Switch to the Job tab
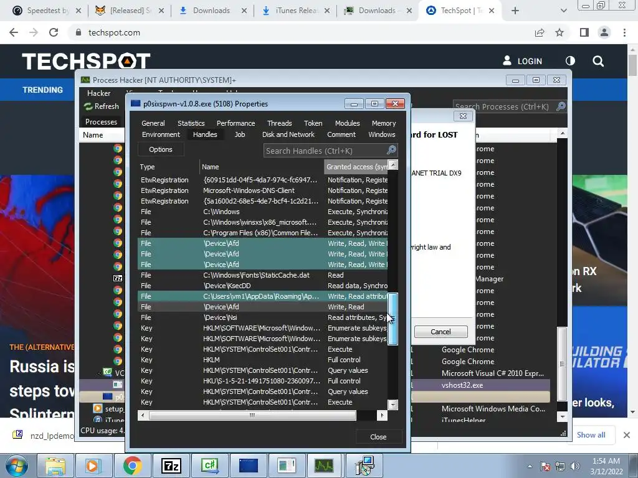 pos(240,134)
